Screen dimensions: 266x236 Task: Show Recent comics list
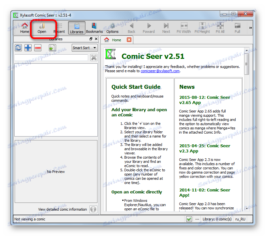tap(59, 28)
